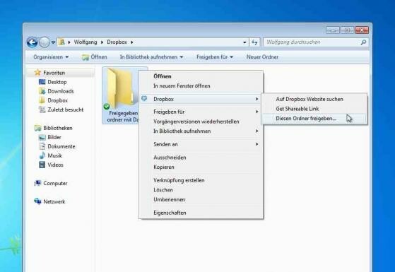Open In Bibliothek aufnehmen context submenu
Viewport: 395px width, 272px height.
point(201,131)
